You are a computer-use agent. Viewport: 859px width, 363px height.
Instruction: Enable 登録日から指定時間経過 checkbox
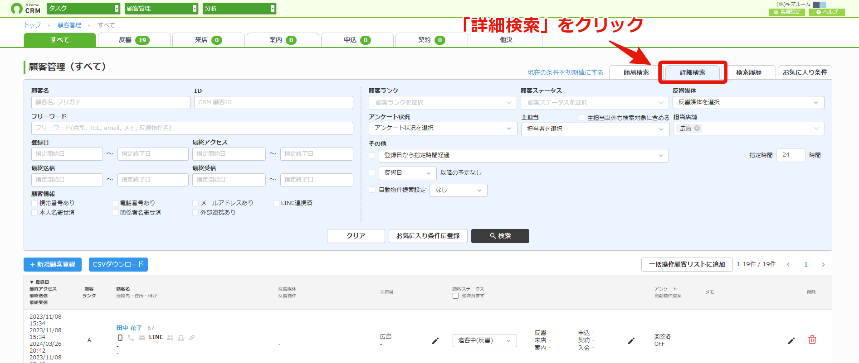pos(372,155)
